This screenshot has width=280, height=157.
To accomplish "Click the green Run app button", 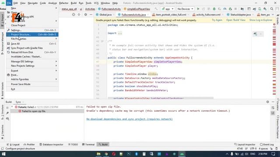I will click(198, 9).
